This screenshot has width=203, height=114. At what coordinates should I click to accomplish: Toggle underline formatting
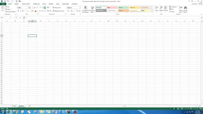click(x=23, y=11)
